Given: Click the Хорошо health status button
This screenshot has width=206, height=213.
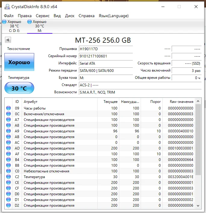Looking at the screenshot, I should [19, 62].
